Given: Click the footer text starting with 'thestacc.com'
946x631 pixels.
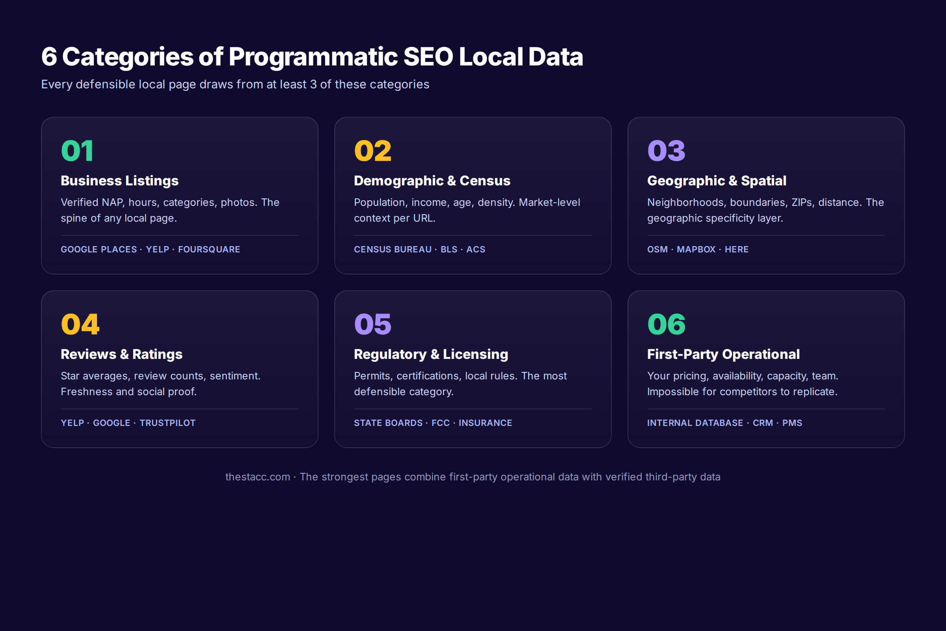Looking at the screenshot, I should (473, 477).
